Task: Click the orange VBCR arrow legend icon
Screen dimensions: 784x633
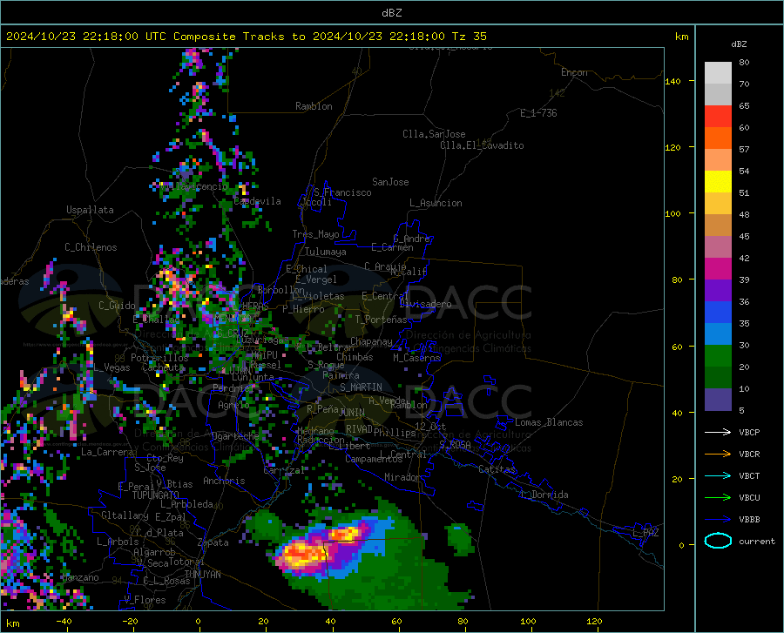Action: click(x=718, y=455)
